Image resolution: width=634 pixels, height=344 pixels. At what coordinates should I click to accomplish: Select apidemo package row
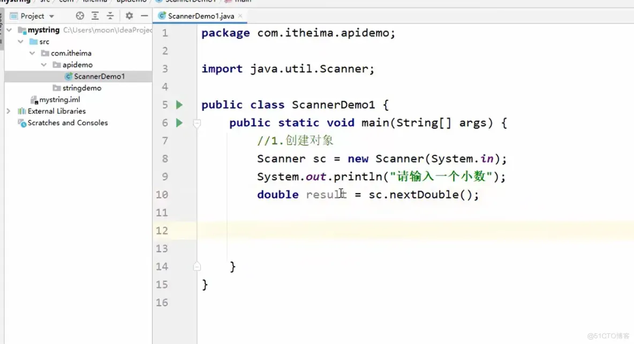point(78,65)
